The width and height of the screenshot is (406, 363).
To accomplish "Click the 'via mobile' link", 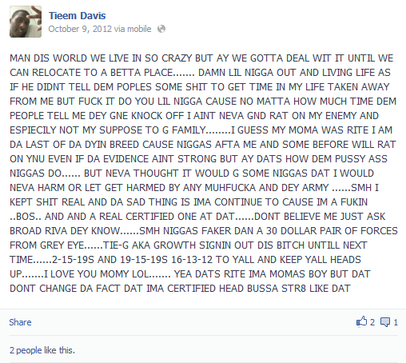I will 133,29.
